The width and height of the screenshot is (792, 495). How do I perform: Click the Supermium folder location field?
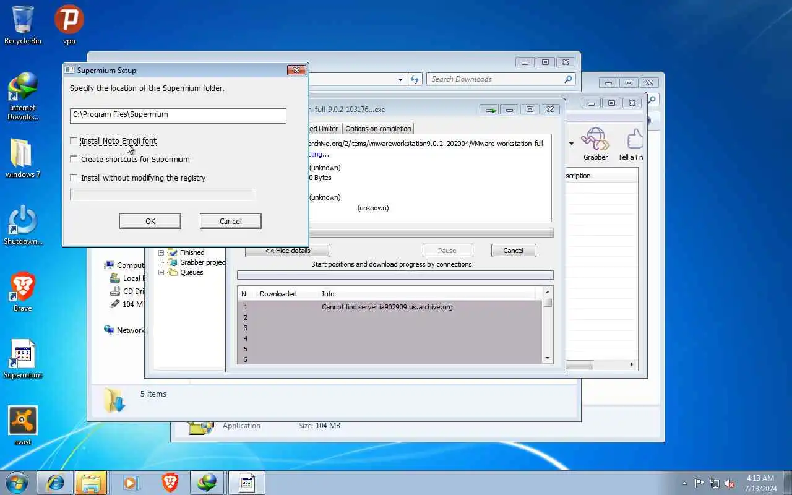178,115
